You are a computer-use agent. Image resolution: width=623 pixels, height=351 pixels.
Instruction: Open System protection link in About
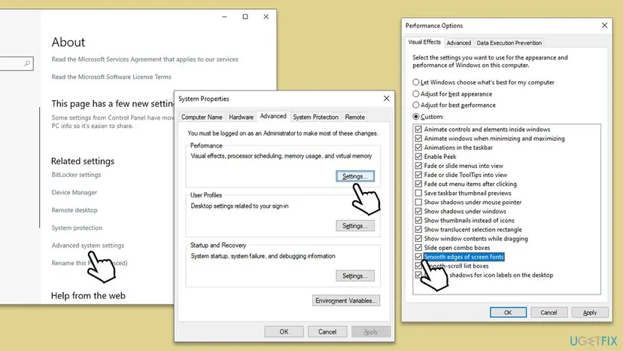point(77,227)
